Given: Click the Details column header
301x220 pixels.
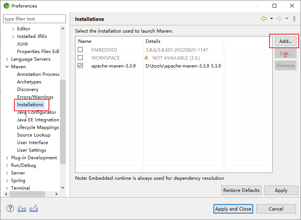Looking at the screenshot, I should point(183,41).
